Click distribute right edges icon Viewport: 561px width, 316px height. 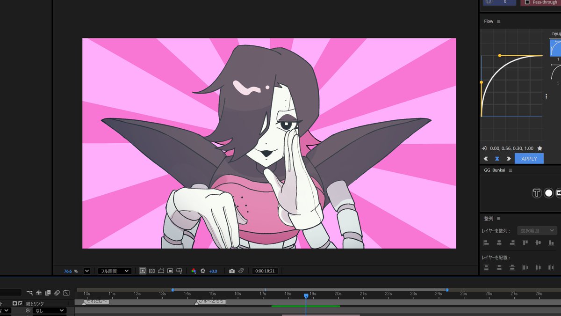point(551,267)
